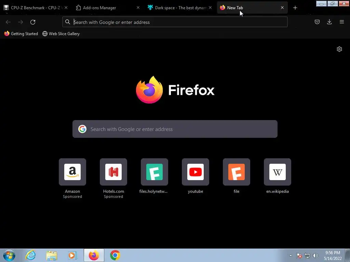Focus the top address bar field
This screenshot has height=262, width=350.
175,22
